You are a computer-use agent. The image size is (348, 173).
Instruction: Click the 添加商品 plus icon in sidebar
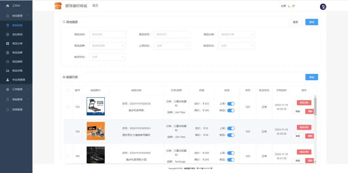[x=7, y=35]
